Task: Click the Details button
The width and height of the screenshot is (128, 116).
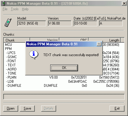Action: point(49,108)
